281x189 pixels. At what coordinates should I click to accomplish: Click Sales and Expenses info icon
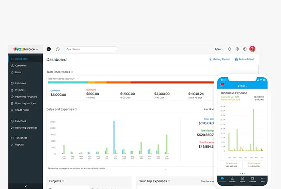tap(76, 109)
